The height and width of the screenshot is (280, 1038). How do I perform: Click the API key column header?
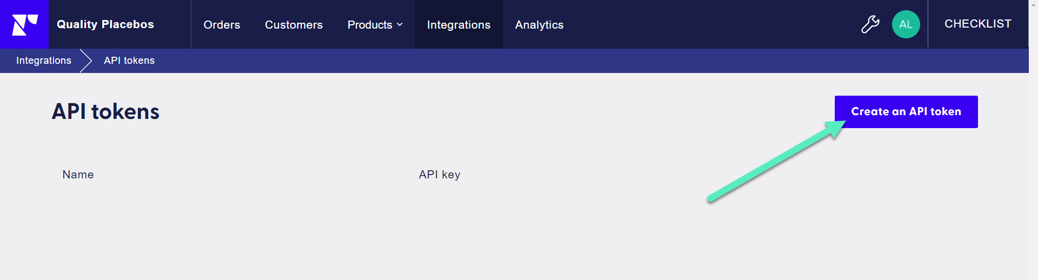440,175
